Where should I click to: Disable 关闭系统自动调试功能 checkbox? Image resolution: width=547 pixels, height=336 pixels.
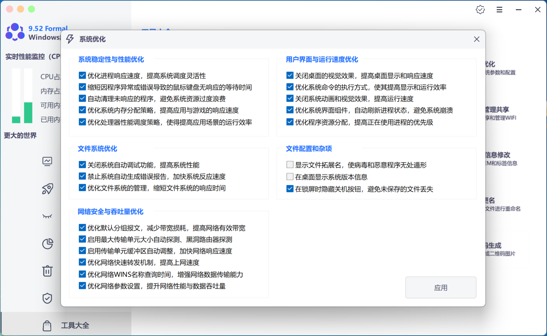pos(82,165)
